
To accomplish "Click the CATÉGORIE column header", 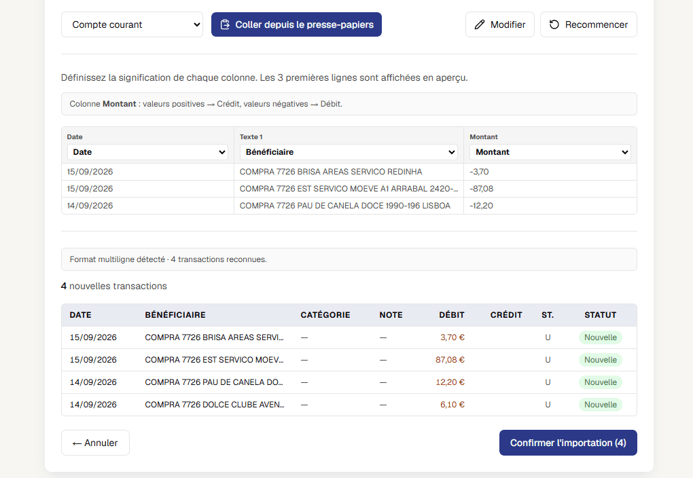I will click(325, 315).
